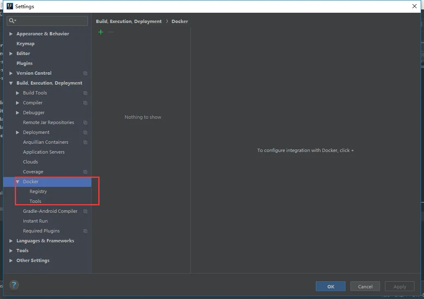Select Instant Run settings
This screenshot has height=299, width=424.
coord(35,221)
